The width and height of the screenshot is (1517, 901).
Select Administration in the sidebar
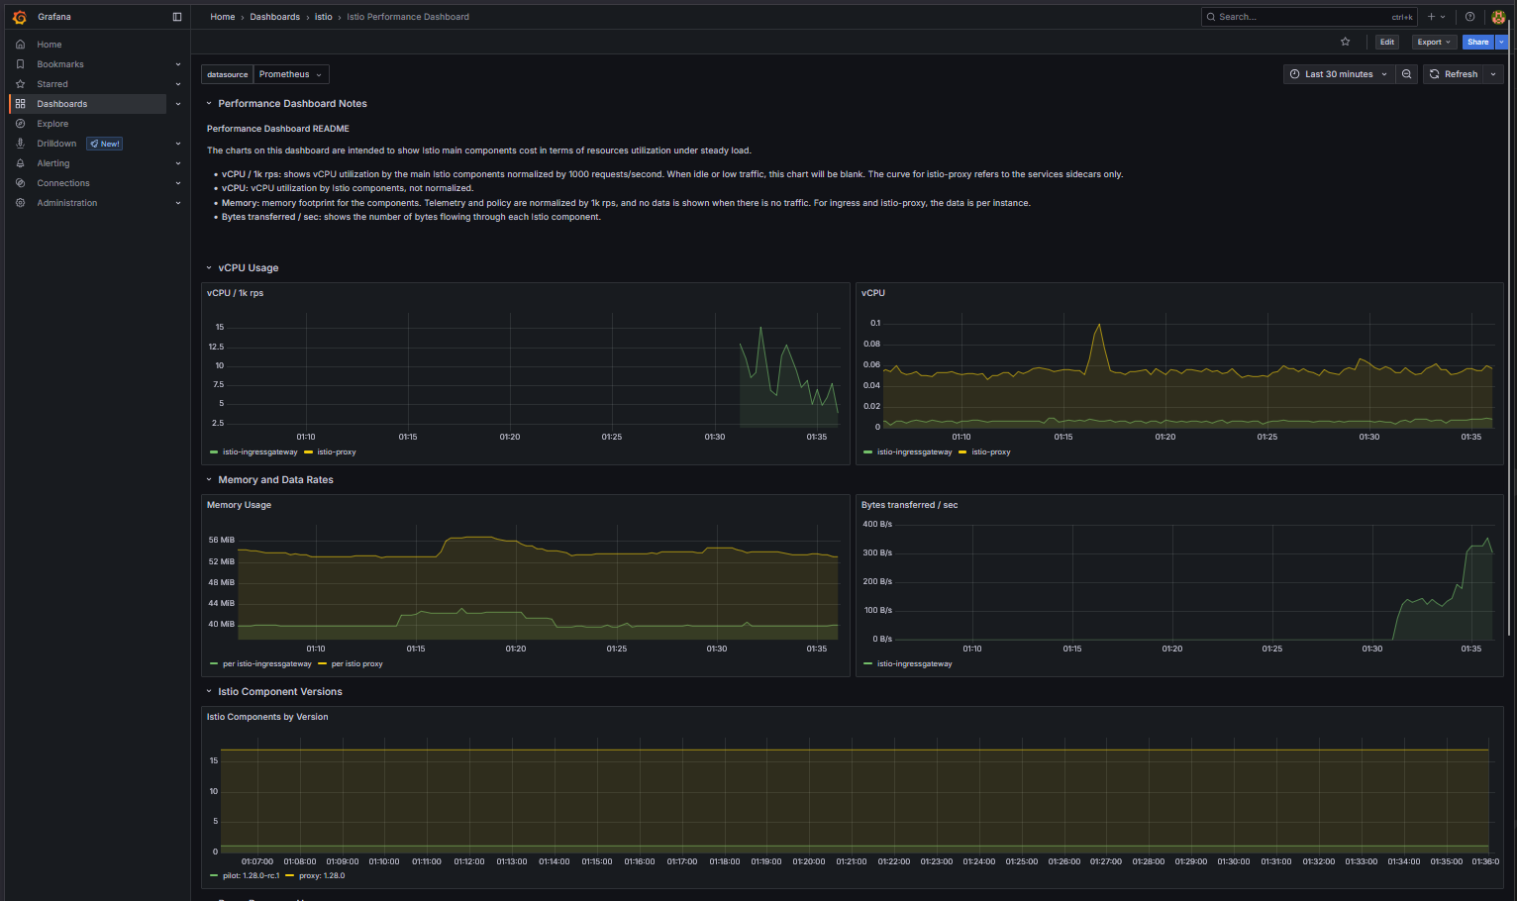click(x=66, y=203)
